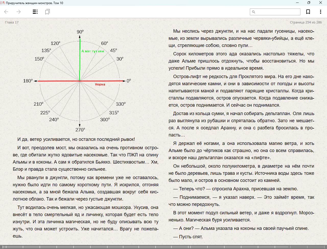
Task: Add a bookmark with the bookmark icon
Action: coord(308,12)
